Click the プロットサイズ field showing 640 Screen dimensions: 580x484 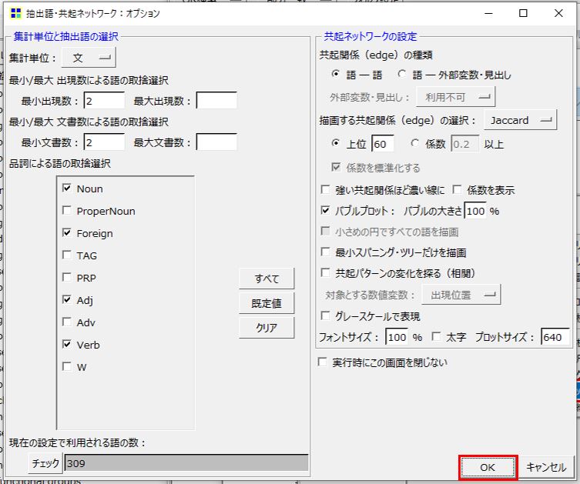point(555,337)
